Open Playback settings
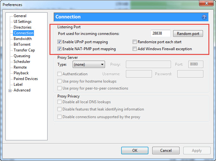 coord(21,73)
